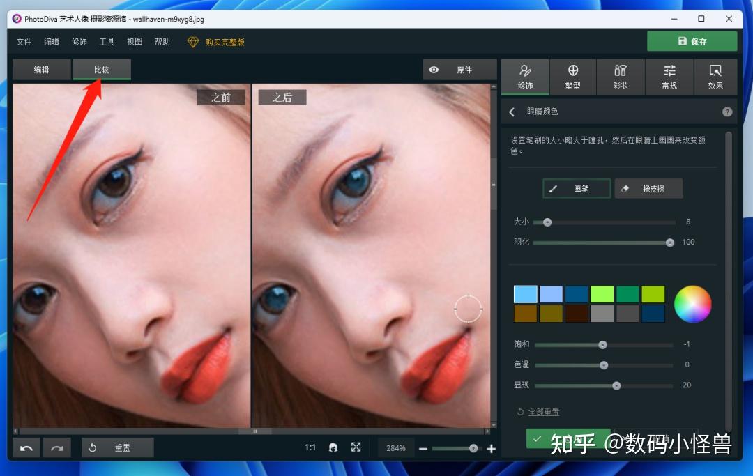This screenshot has height=476, width=753.
Task: Zoom in with the plus icon
Action: coord(492,449)
